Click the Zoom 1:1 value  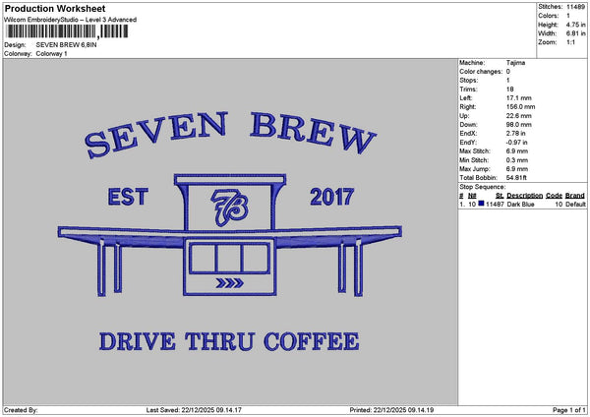(570, 42)
